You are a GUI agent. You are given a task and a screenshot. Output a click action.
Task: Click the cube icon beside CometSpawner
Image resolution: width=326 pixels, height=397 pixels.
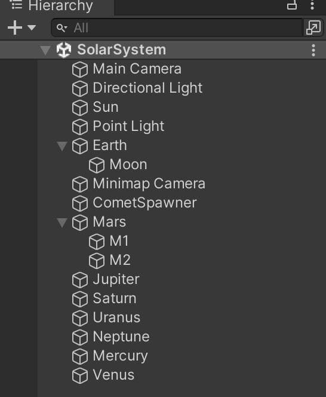coord(80,203)
